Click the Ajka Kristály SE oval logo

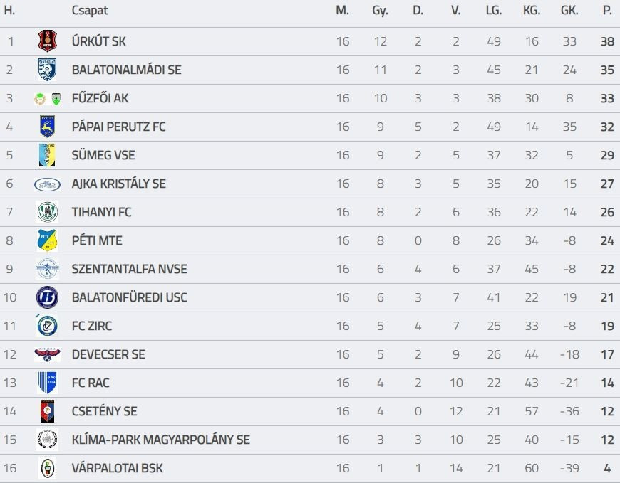[x=47, y=184]
